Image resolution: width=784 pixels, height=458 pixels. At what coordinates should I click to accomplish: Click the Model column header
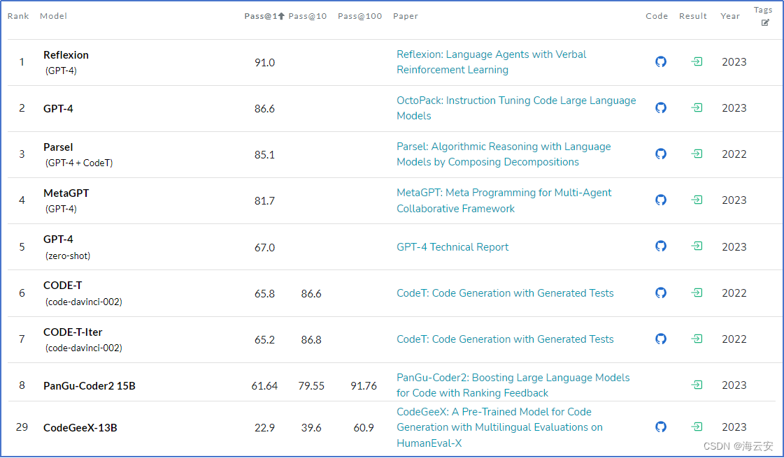[x=53, y=16]
